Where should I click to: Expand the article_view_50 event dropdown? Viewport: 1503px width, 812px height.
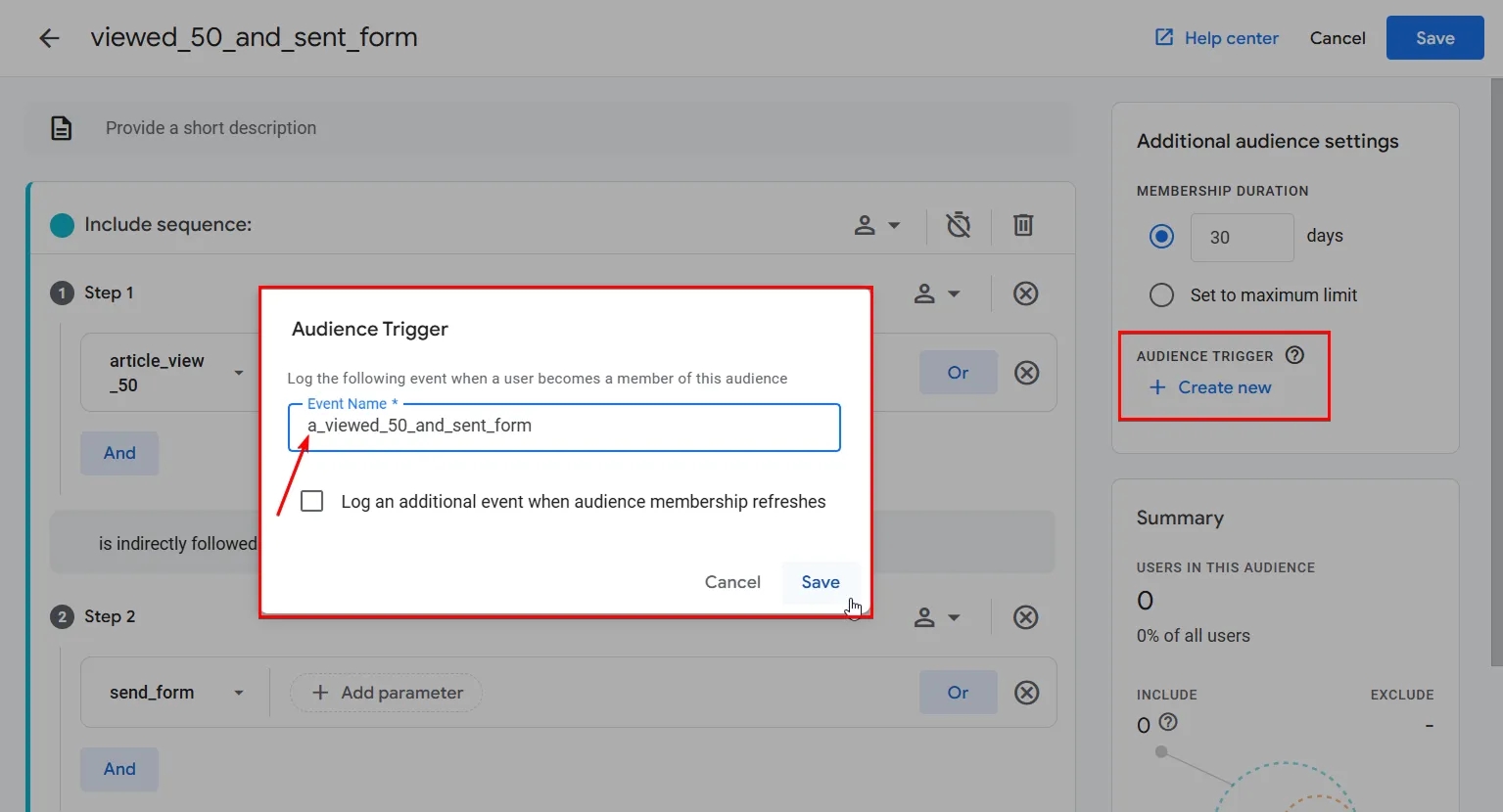(x=239, y=373)
